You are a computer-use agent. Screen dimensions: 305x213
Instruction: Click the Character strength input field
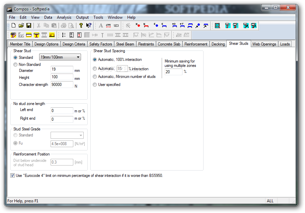tap(62, 85)
